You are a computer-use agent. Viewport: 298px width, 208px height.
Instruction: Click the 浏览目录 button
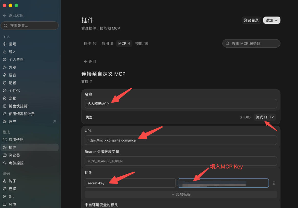pyautogui.click(x=251, y=20)
